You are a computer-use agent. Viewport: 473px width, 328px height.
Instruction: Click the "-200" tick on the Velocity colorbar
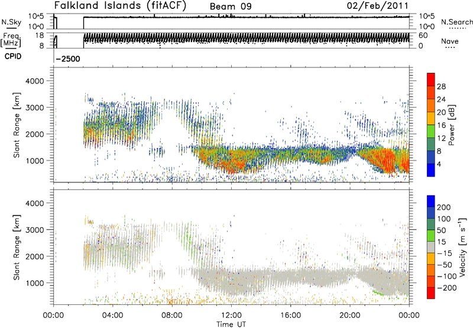446,288
